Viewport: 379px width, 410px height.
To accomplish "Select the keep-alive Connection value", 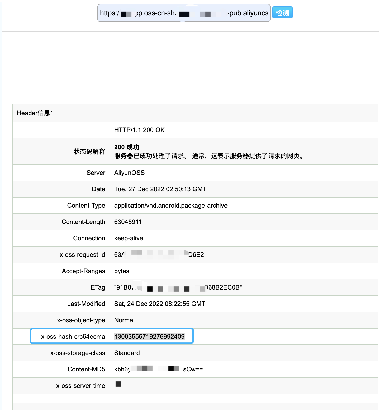I will [128, 238].
